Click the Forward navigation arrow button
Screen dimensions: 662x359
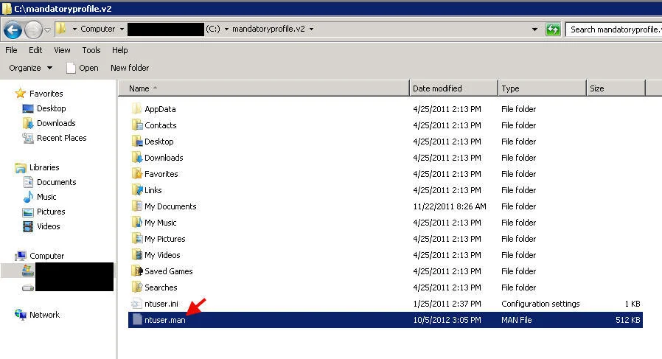33,29
